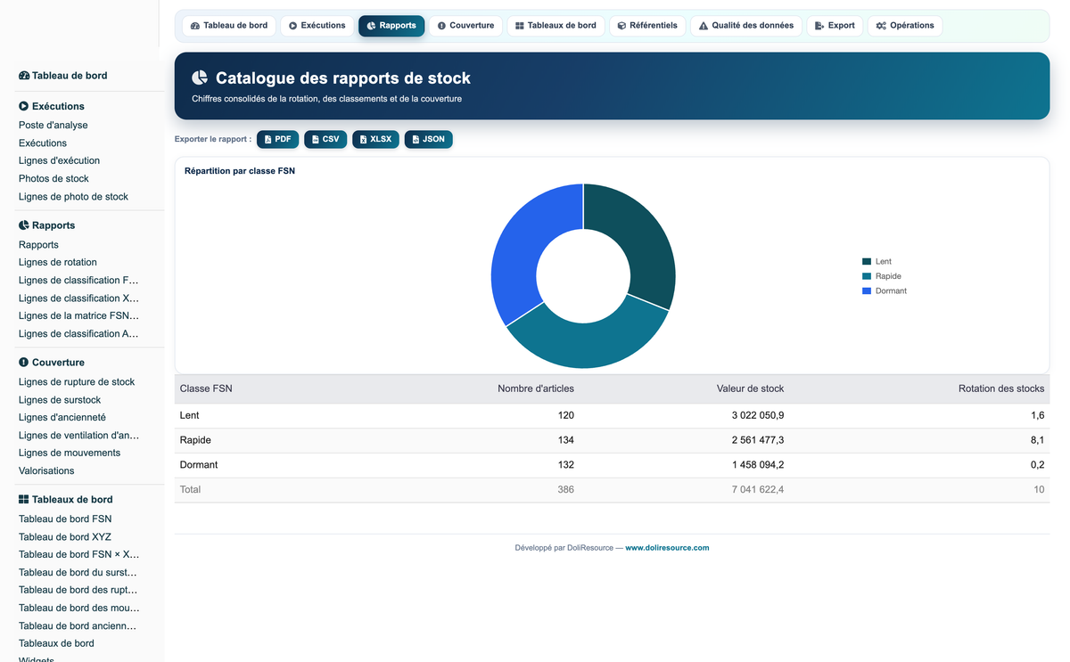The width and height of the screenshot is (1070, 662).
Task: Open Tableau de bord FSN link
Action: (65, 519)
